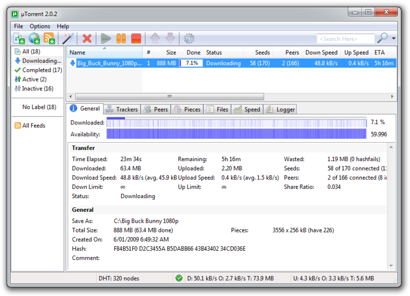410x296 pixels.
Task: Stop the selected torrent
Action: [x=137, y=38]
